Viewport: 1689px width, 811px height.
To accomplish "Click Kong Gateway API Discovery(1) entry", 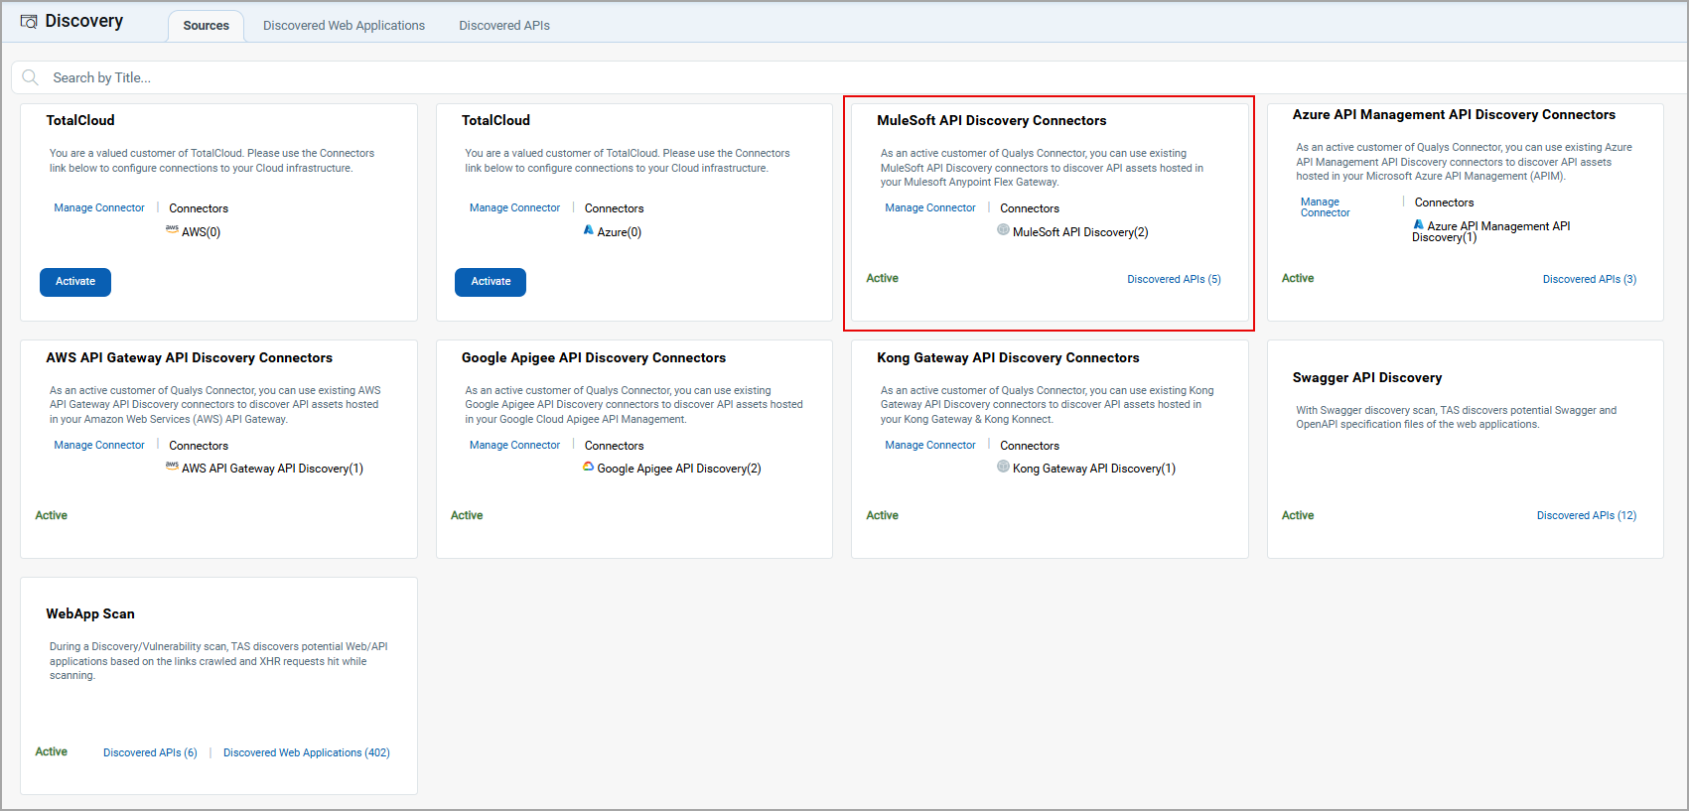I will point(1094,469).
